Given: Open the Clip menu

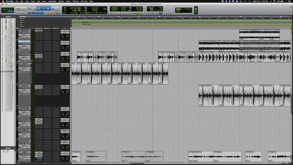Looking at the screenshot, I should pos(38,1).
